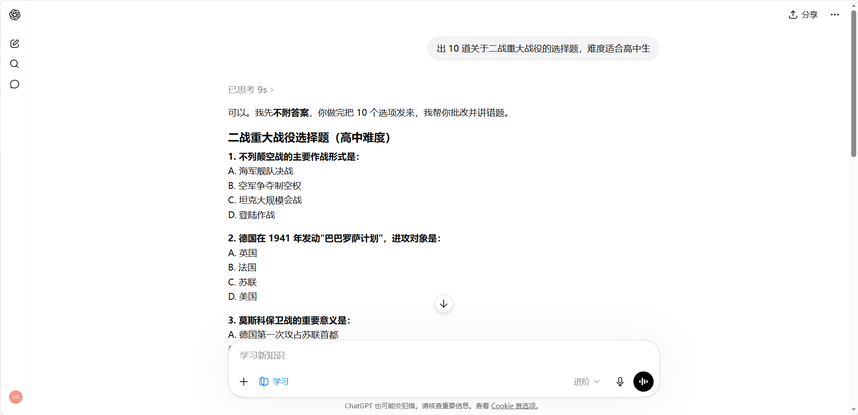This screenshot has width=858, height=415.
Task: Click option A. 海军舰队决战
Action: click(261, 171)
